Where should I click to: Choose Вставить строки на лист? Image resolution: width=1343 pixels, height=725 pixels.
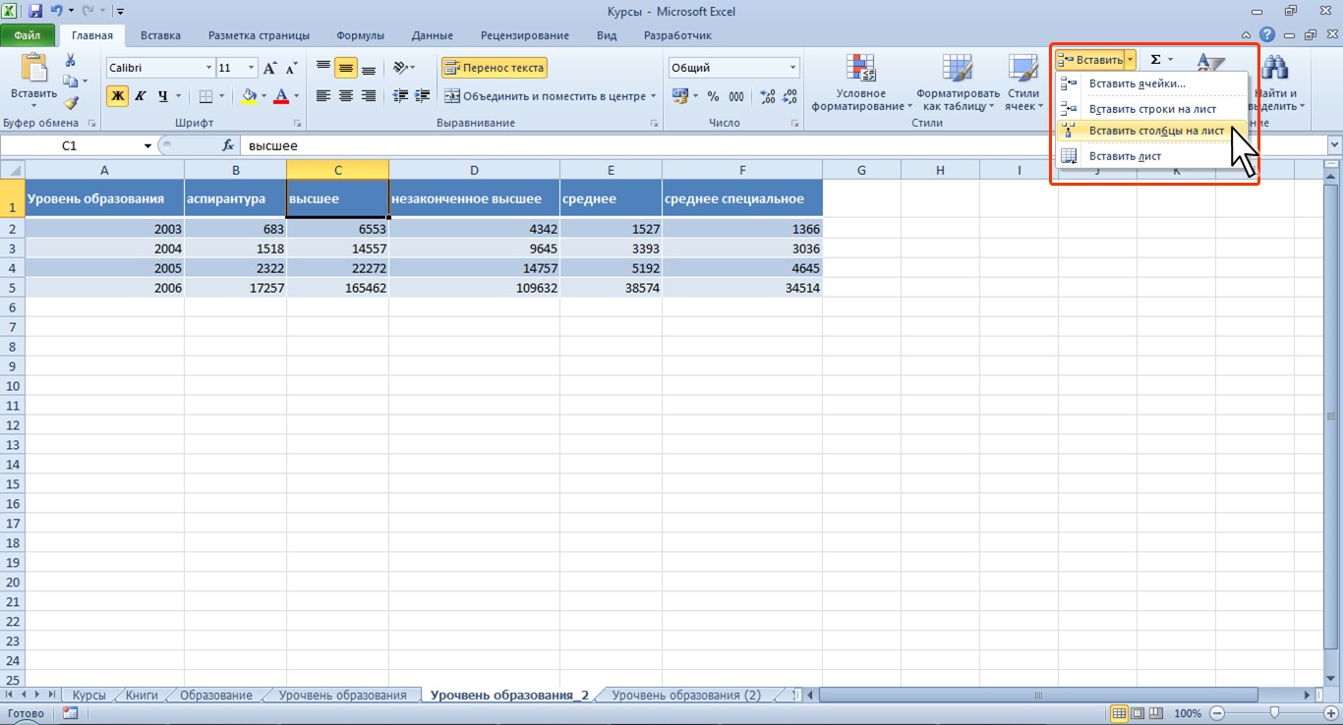1150,109
